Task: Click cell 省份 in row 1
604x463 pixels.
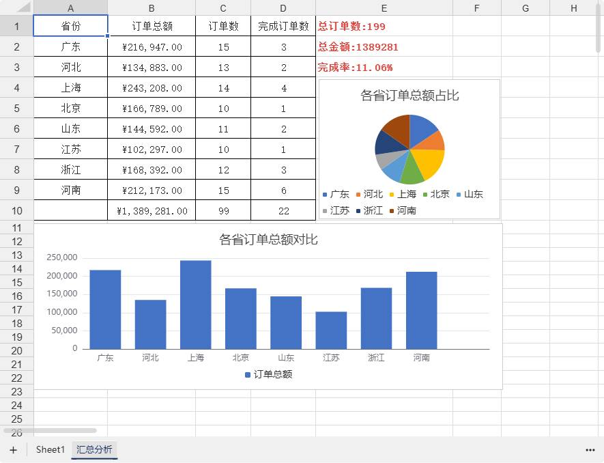Action: pos(70,26)
